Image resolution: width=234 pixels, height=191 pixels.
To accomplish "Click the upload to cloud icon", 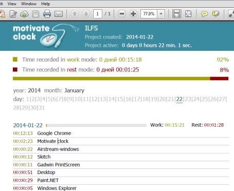I will pyautogui.click(x=24, y=14).
